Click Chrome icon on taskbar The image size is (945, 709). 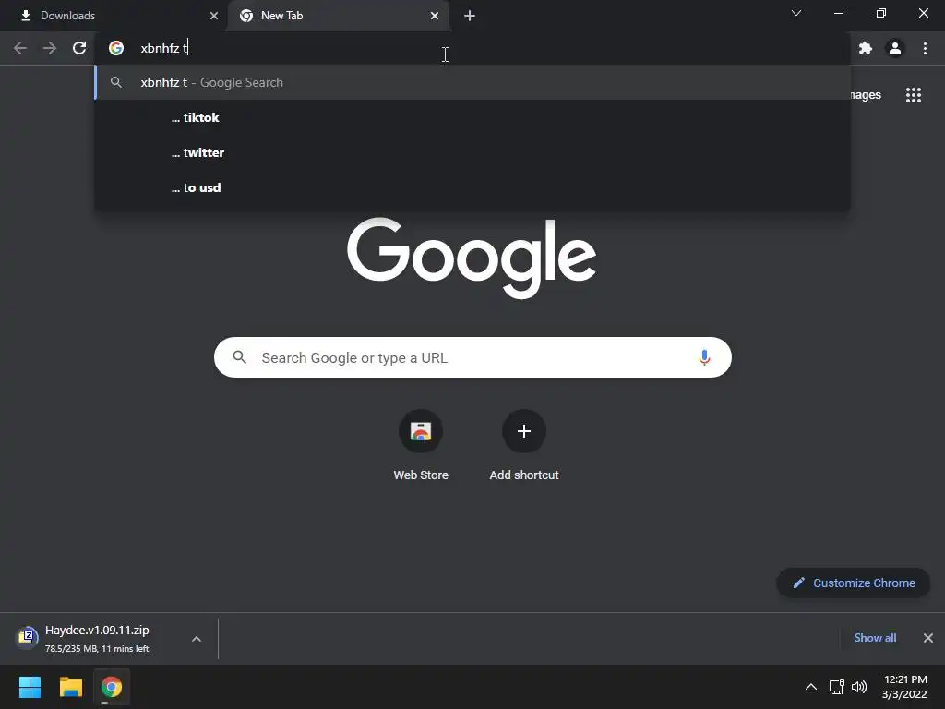(x=112, y=687)
